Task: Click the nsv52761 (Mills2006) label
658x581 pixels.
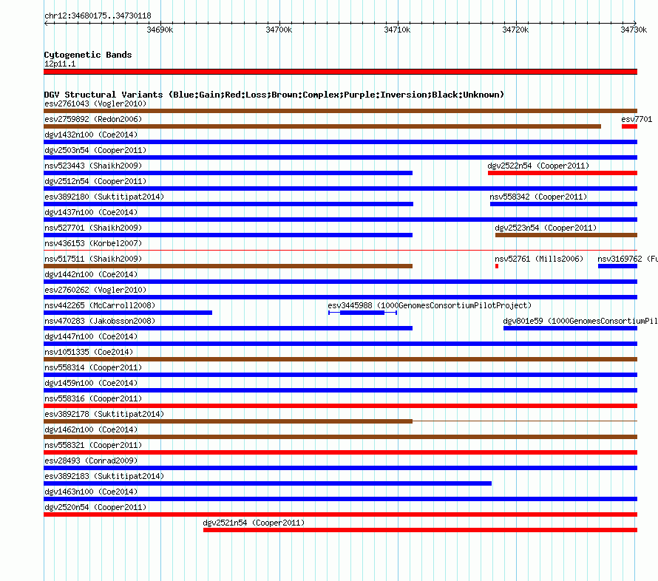Action: [x=539, y=259]
